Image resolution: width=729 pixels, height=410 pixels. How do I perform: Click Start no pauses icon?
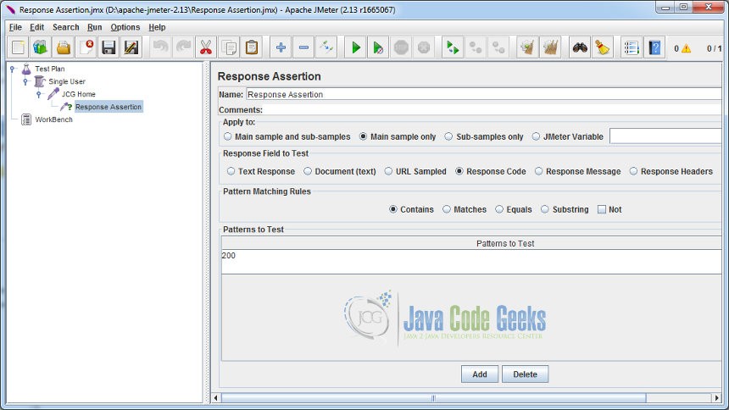(378, 47)
